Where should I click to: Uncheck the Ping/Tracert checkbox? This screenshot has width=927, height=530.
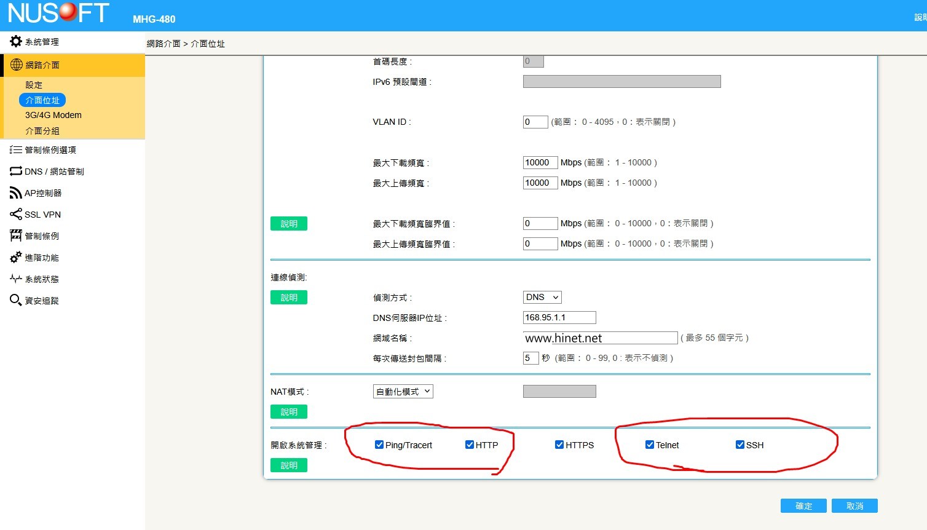(379, 445)
